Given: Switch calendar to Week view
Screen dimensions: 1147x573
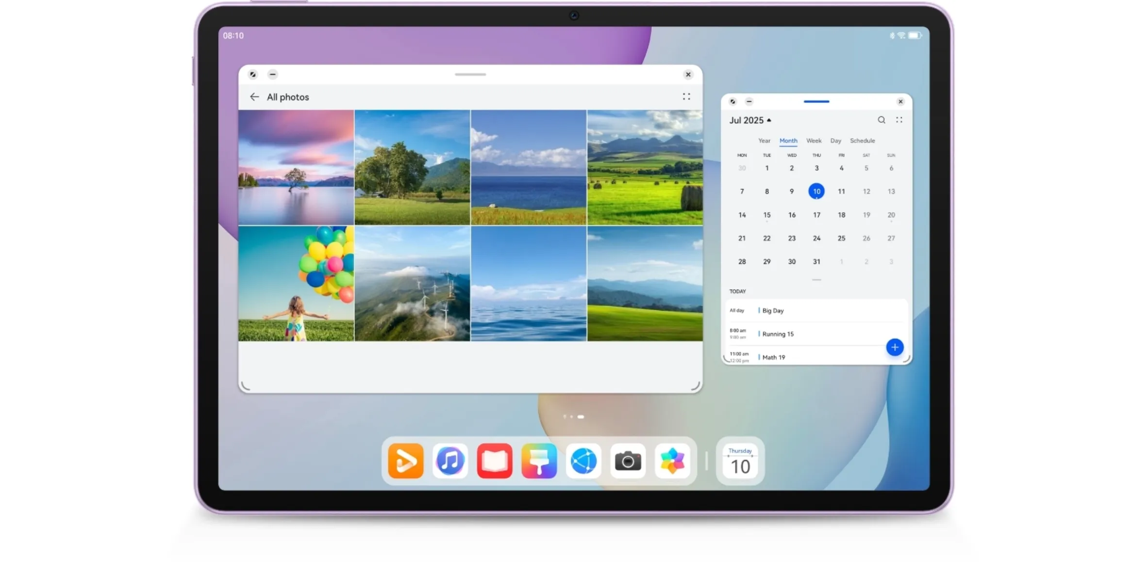Looking at the screenshot, I should (x=814, y=141).
